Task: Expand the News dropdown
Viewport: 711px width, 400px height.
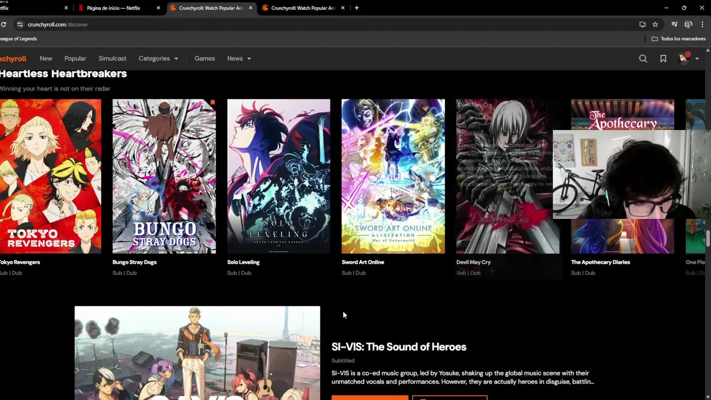Action: click(239, 58)
